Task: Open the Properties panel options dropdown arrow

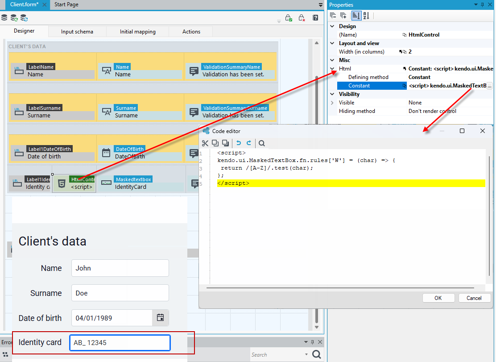Action: click(x=476, y=5)
